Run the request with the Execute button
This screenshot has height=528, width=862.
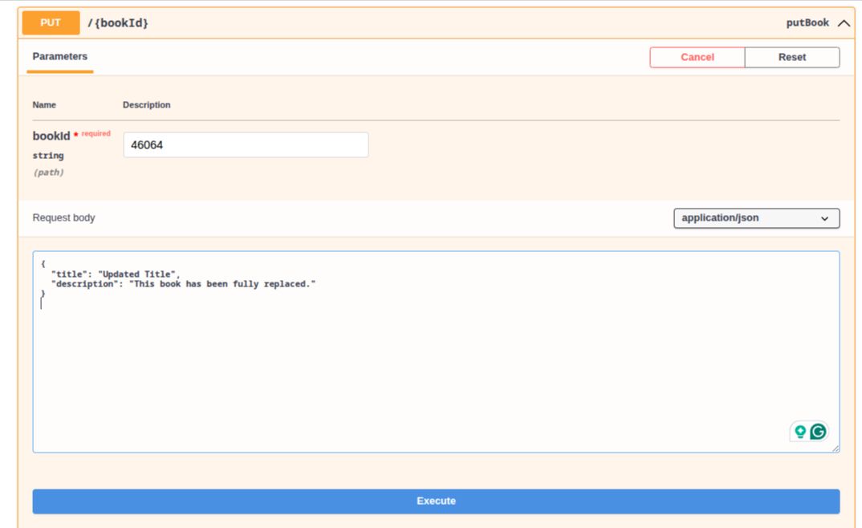click(x=436, y=501)
